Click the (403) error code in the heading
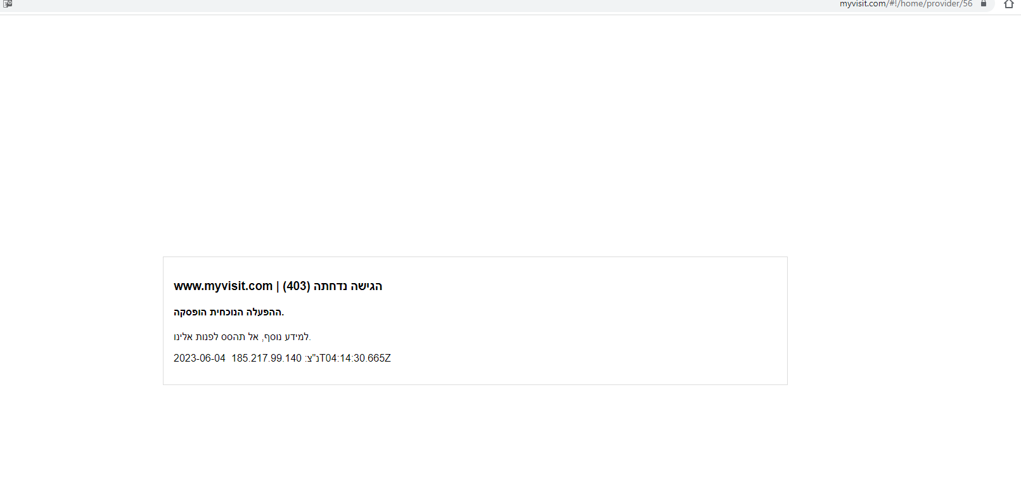 [x=296, y=286]
